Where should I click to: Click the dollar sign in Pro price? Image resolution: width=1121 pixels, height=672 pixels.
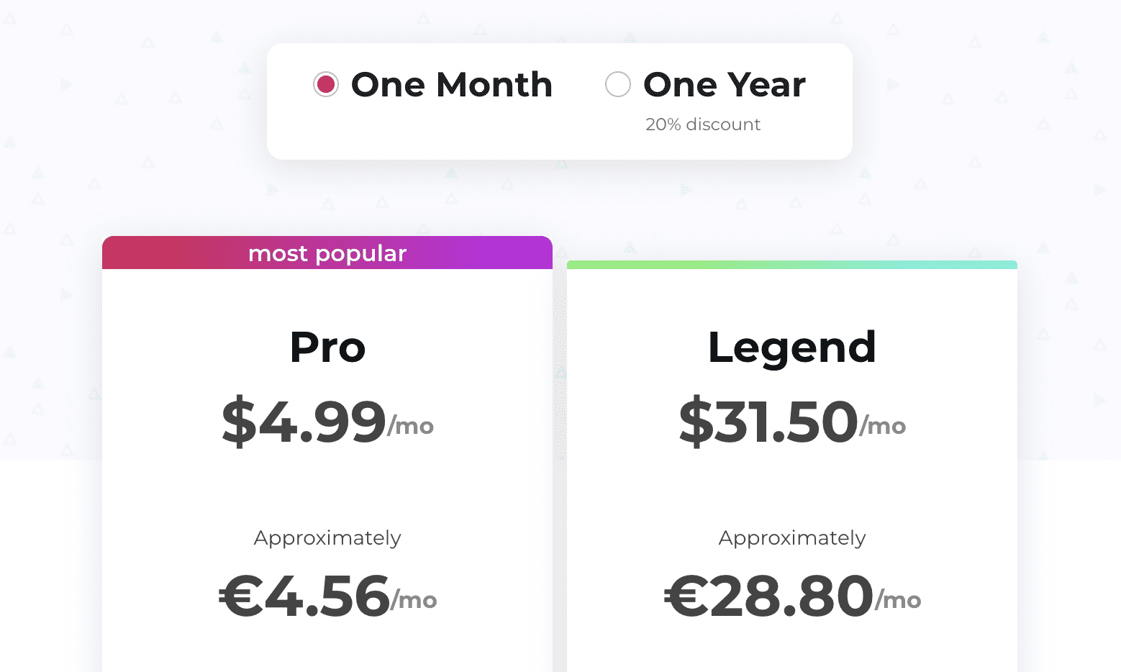[239, 422]
